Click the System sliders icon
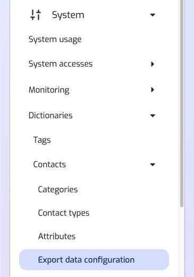Viewport: 194px width, 277px height. [x=36, y=15]
